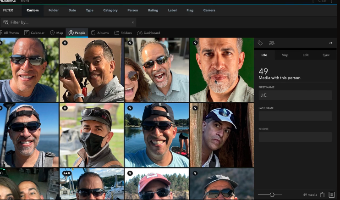Click the tag icon in right panel
The height and width of the screenshot is (200, 340).
tap(260, 43)
